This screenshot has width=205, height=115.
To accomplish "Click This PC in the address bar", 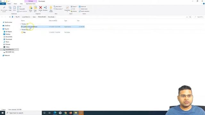I will [18, 17].
